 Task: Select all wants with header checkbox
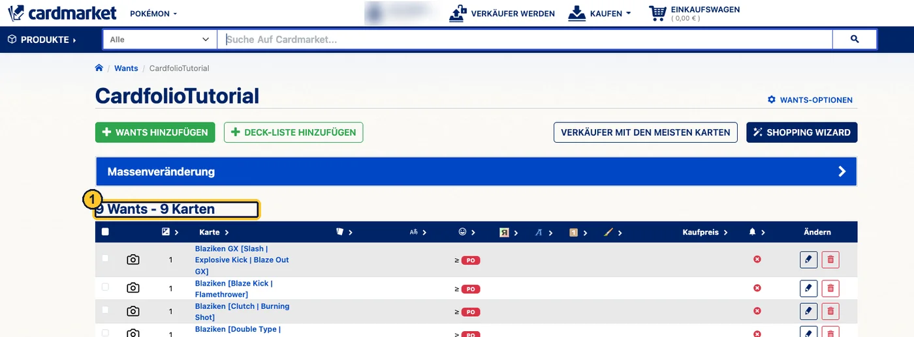click(105, 231)
